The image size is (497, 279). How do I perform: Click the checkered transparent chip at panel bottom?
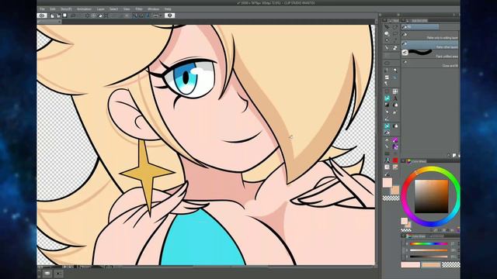coord(450,265)
